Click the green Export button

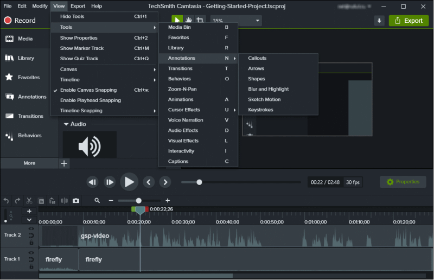pos(409,21)
